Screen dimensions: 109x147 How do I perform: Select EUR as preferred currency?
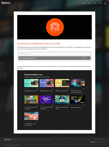click(x=98, y=142)
